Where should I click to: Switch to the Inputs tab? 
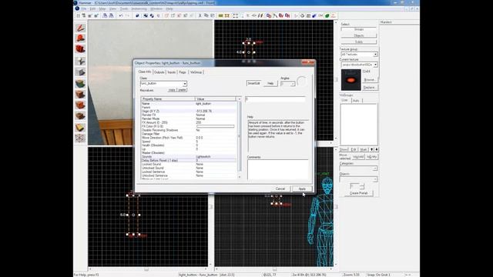171,72
